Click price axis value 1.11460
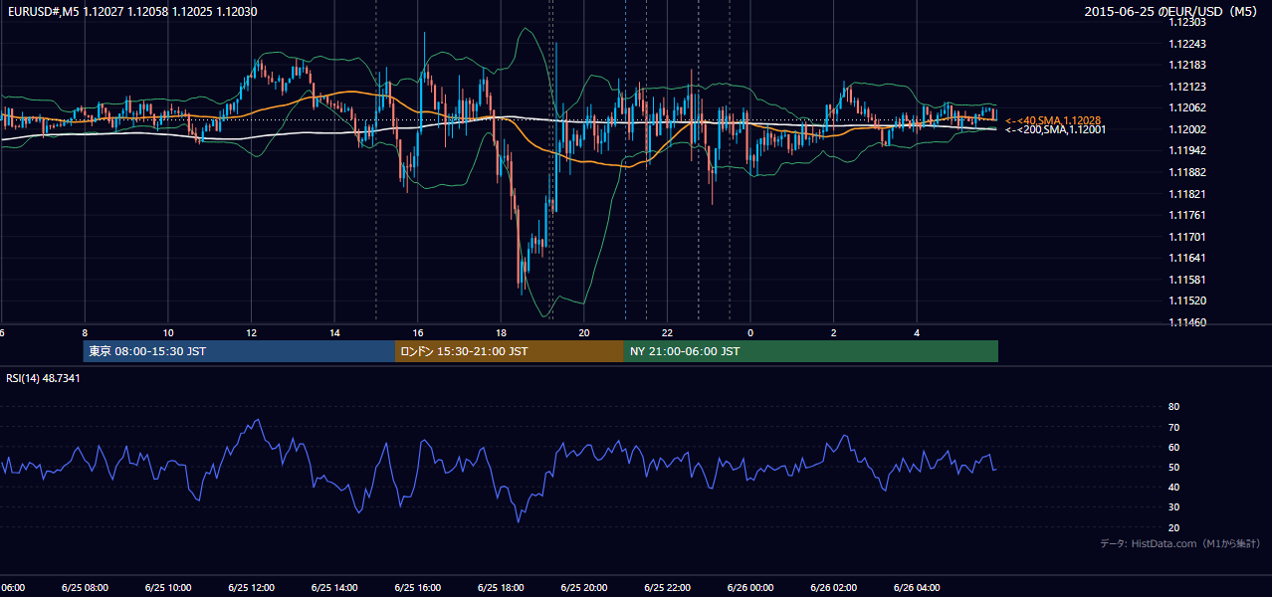1272x597 pixels. [1187, 322]
